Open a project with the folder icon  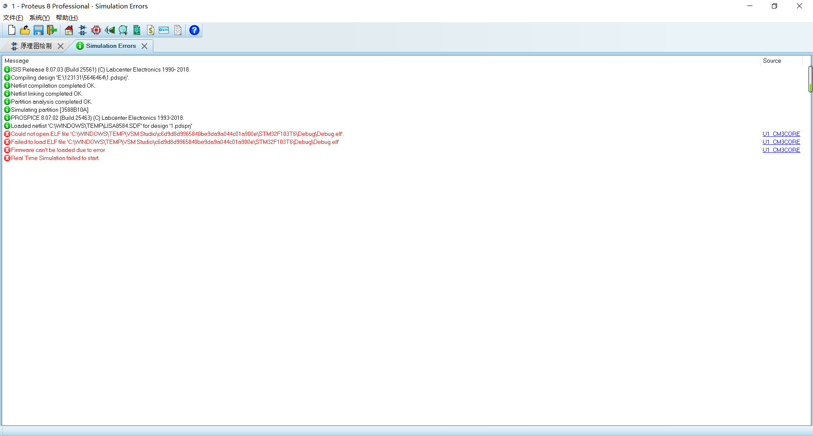pyautogui.click(x=25, y=30)
